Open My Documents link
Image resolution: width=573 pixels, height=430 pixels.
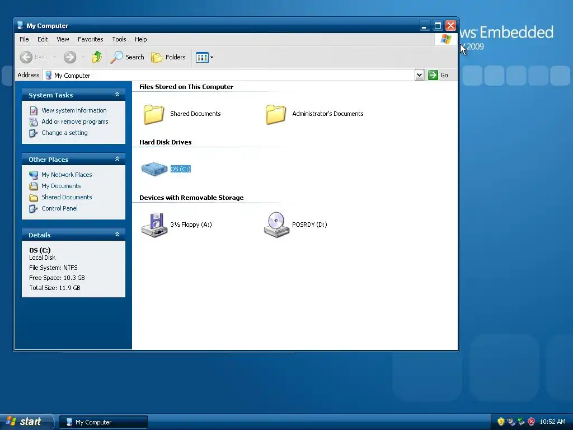pyautogui.click(x=61, y=186)
